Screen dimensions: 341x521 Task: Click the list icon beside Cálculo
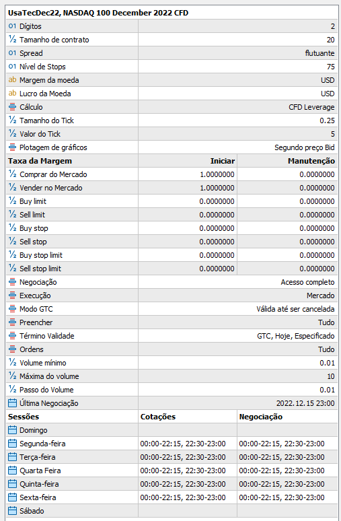(12, 106)
